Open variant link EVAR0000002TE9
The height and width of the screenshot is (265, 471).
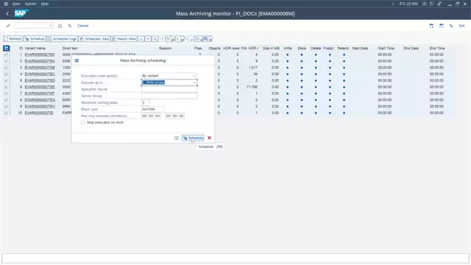pos(40,54)
